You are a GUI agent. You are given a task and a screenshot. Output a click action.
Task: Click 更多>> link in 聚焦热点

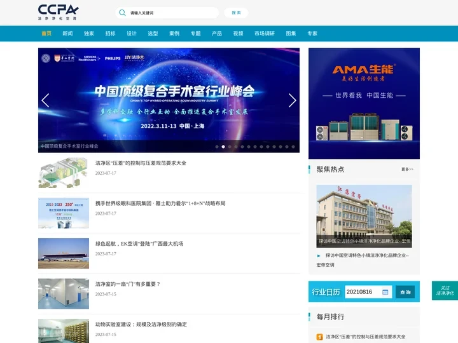[x=407, y=169]
